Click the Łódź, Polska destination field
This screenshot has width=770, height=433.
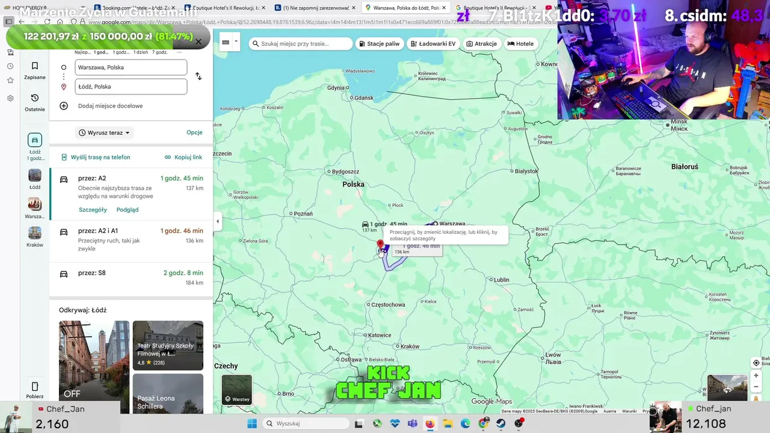click(x=131, y=87)
